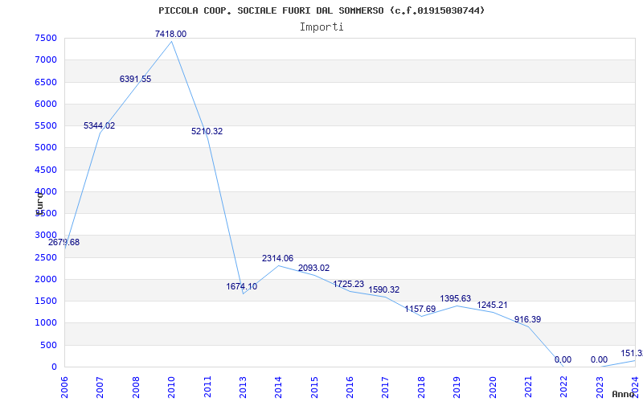Click the 5344.02 data label
The height and width of the screenshot is (402, 643).
click(x=99, y=126)
